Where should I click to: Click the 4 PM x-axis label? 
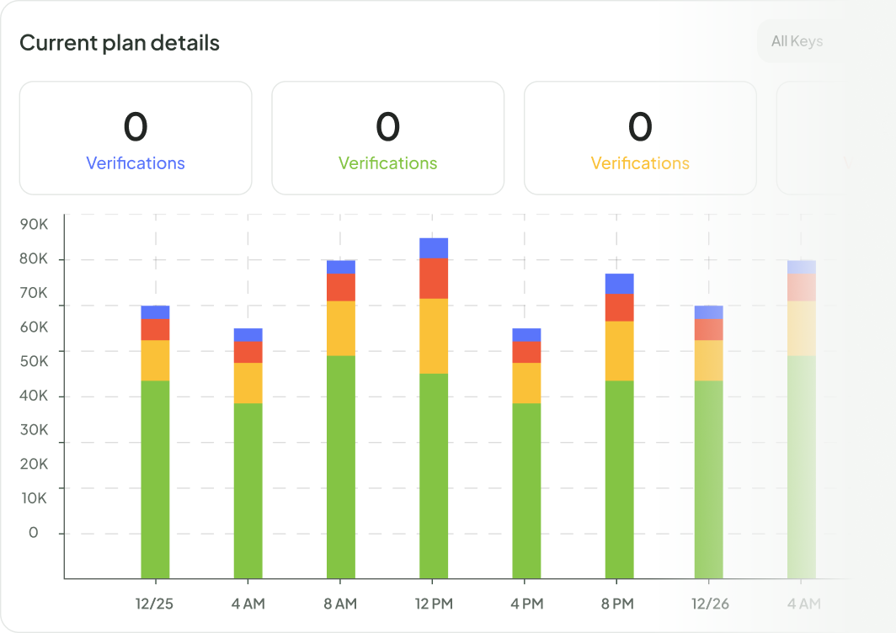(527, 604)
